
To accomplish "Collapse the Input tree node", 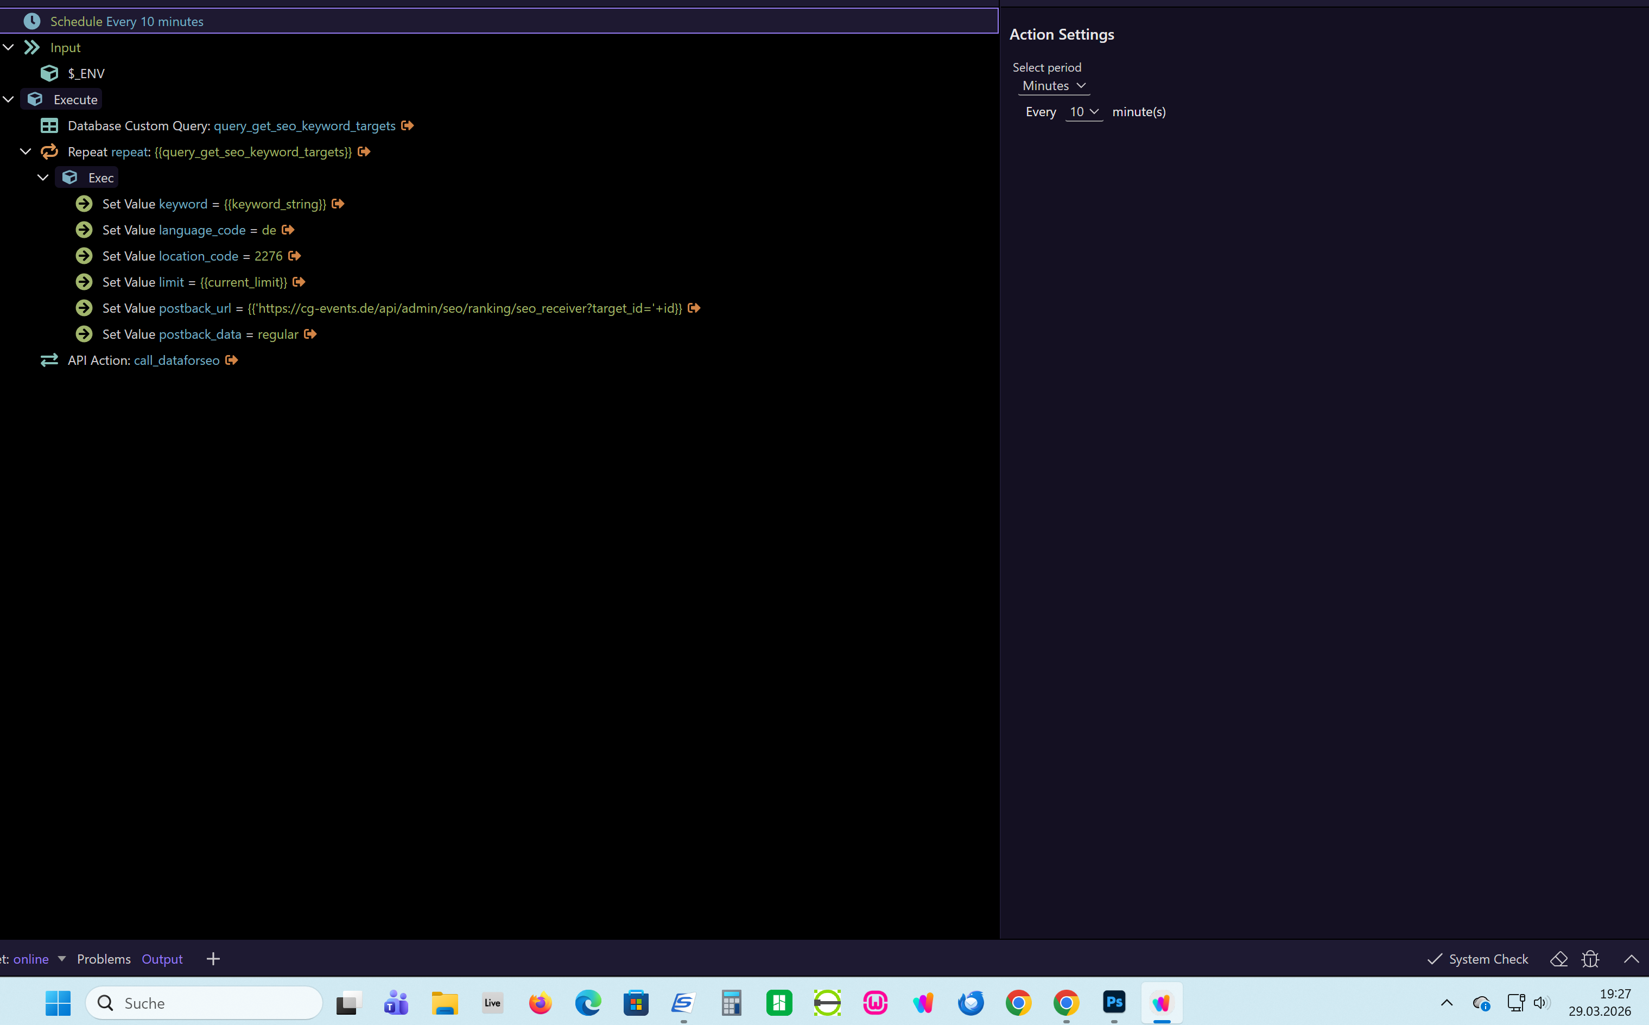I will (x=9, y=47).
